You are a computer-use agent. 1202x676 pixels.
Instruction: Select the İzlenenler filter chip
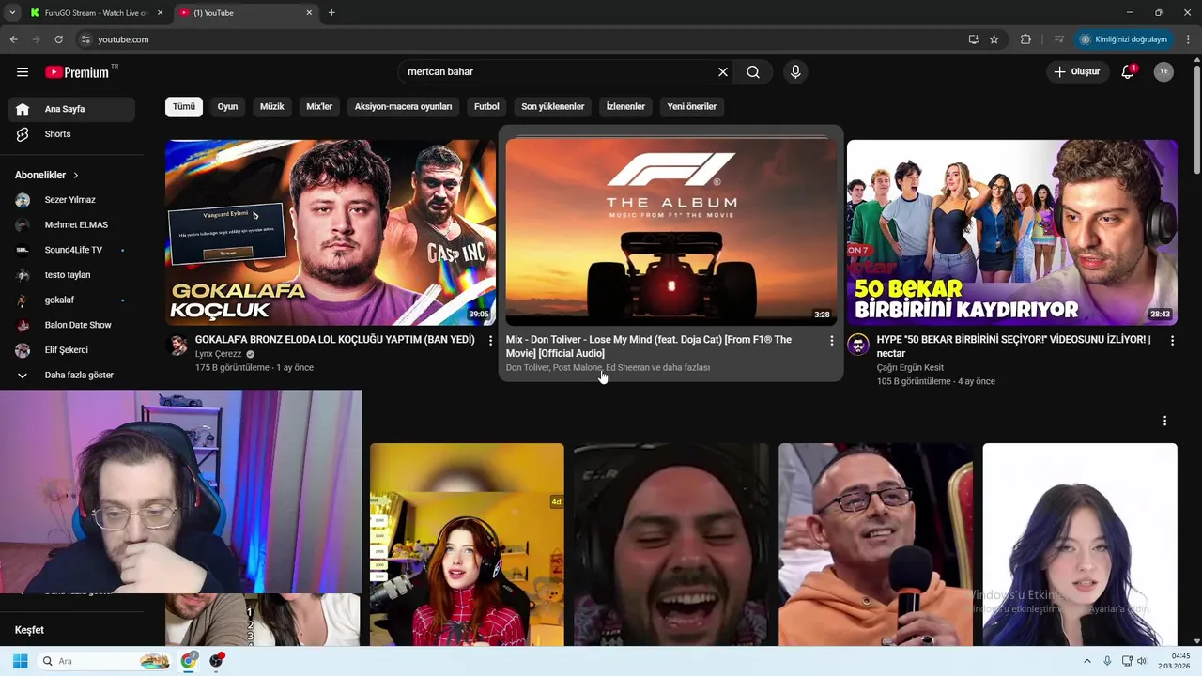[x=625, y=107]
